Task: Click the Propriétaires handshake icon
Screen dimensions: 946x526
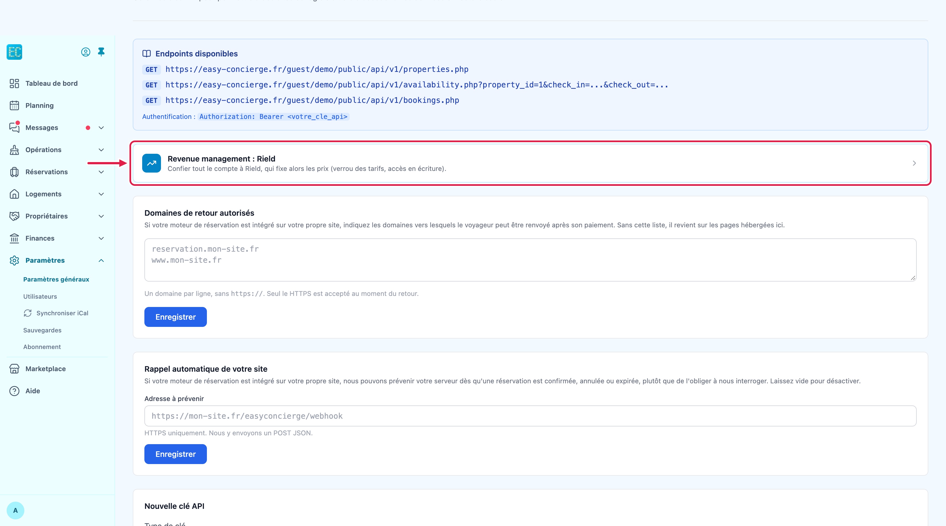Action: 14,216
